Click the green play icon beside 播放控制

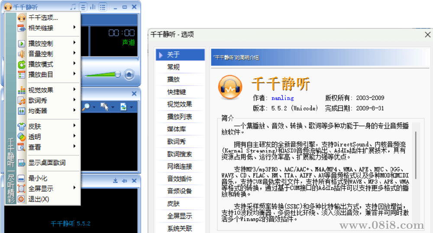click(22, 44)
